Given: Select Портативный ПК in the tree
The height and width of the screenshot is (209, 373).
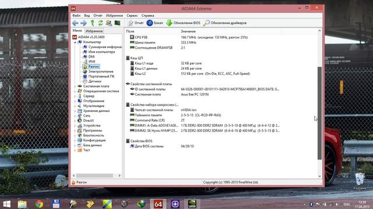Looking at the screenshot, I should point(98,76).
